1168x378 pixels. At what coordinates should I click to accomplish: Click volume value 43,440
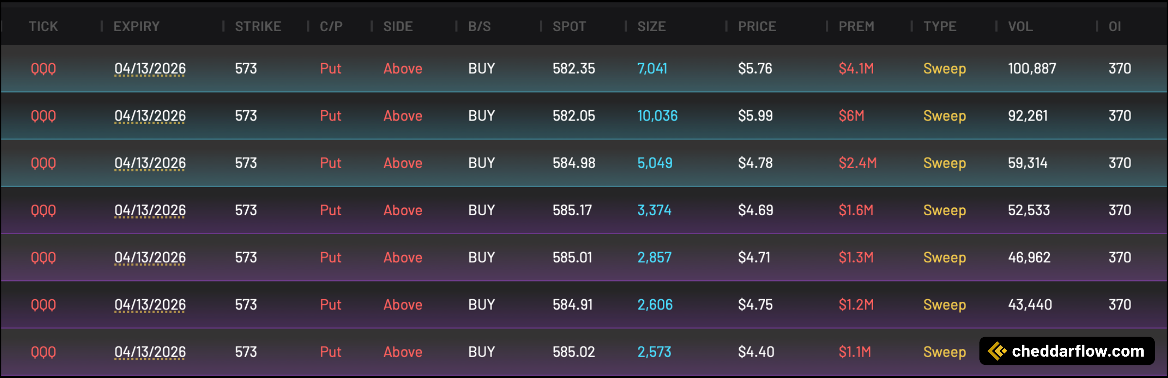pyautogui.click(x=1030, y=305)
